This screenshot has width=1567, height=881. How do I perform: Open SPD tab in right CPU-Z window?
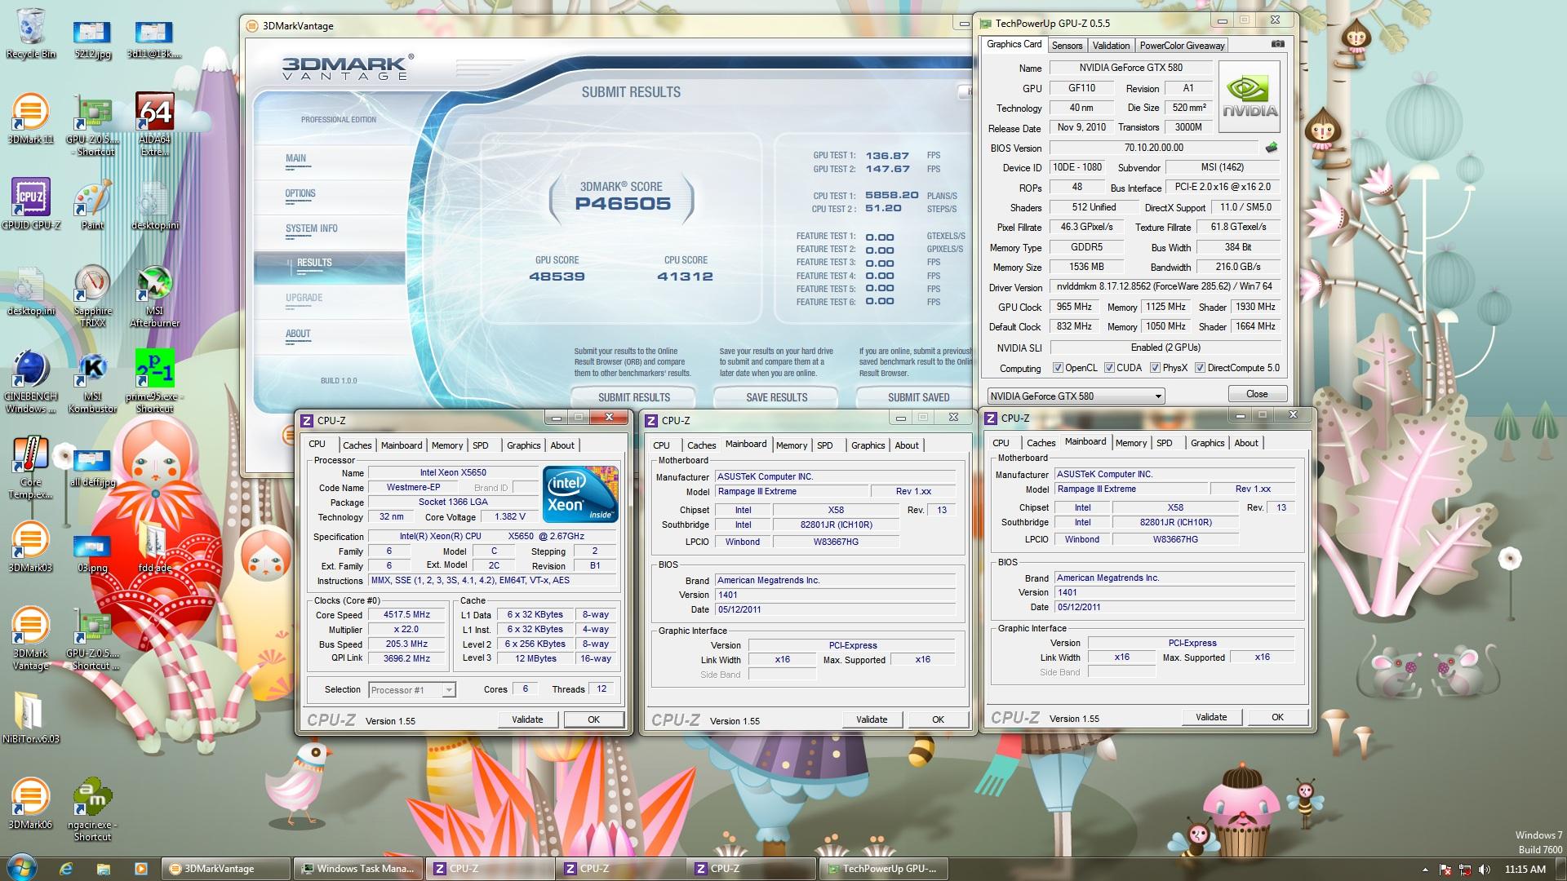1165,443
